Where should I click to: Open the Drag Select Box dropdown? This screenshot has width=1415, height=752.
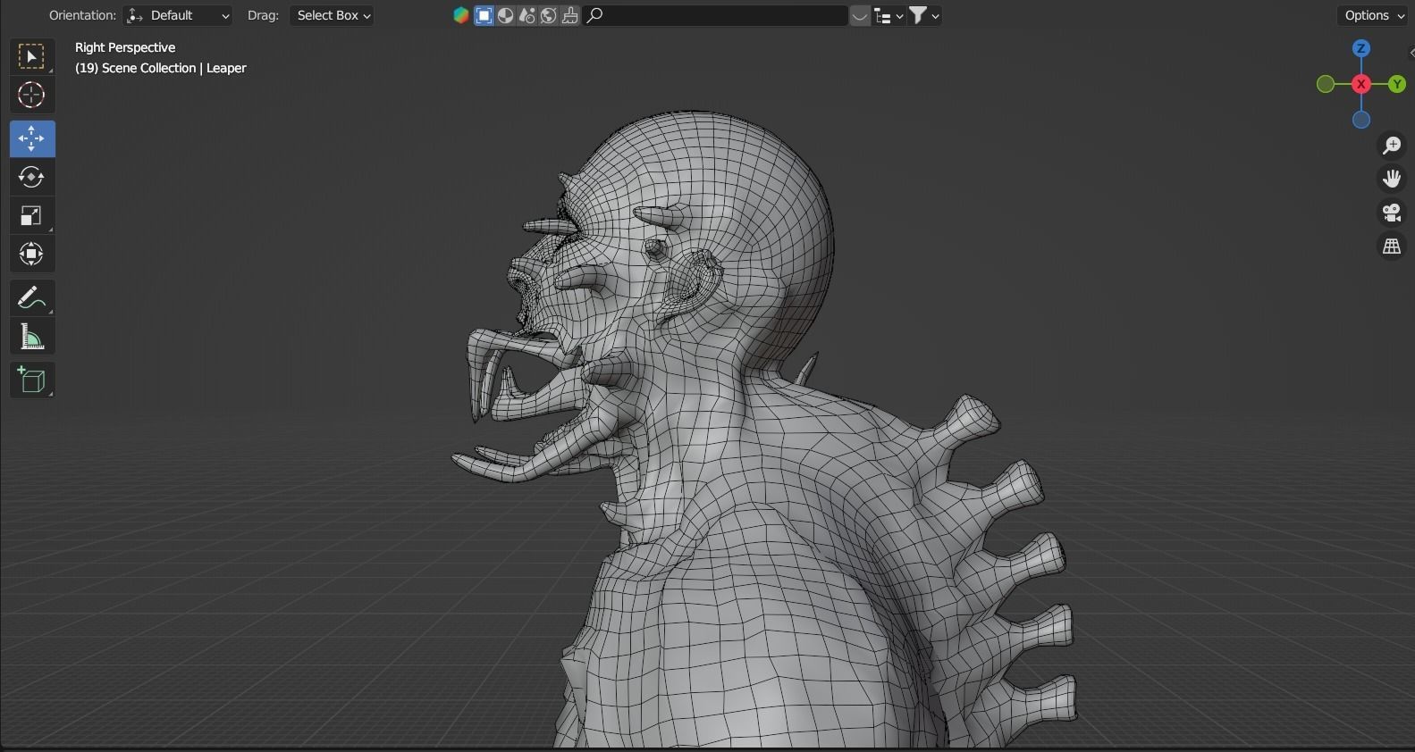click(x=332, y=15)
